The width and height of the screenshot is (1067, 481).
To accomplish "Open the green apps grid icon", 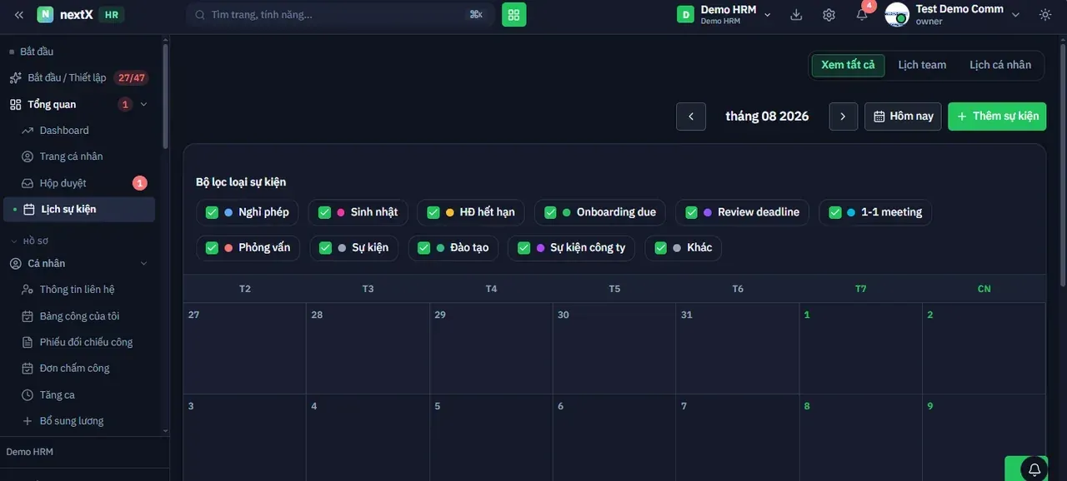I will pos(513,15).
